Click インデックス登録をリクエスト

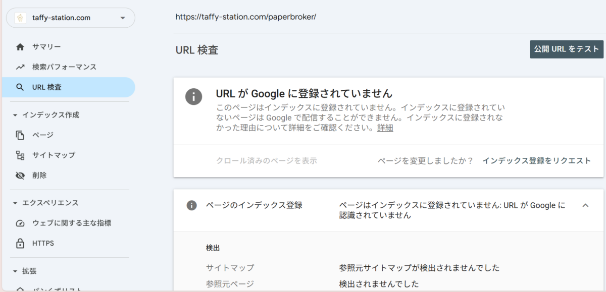[536, 161]
